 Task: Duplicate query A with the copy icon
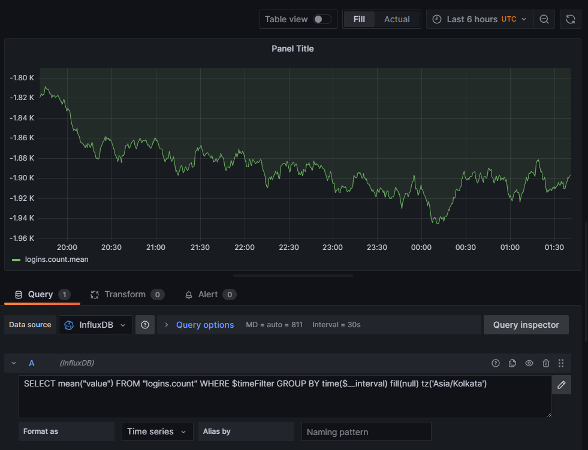click(512, 363)
